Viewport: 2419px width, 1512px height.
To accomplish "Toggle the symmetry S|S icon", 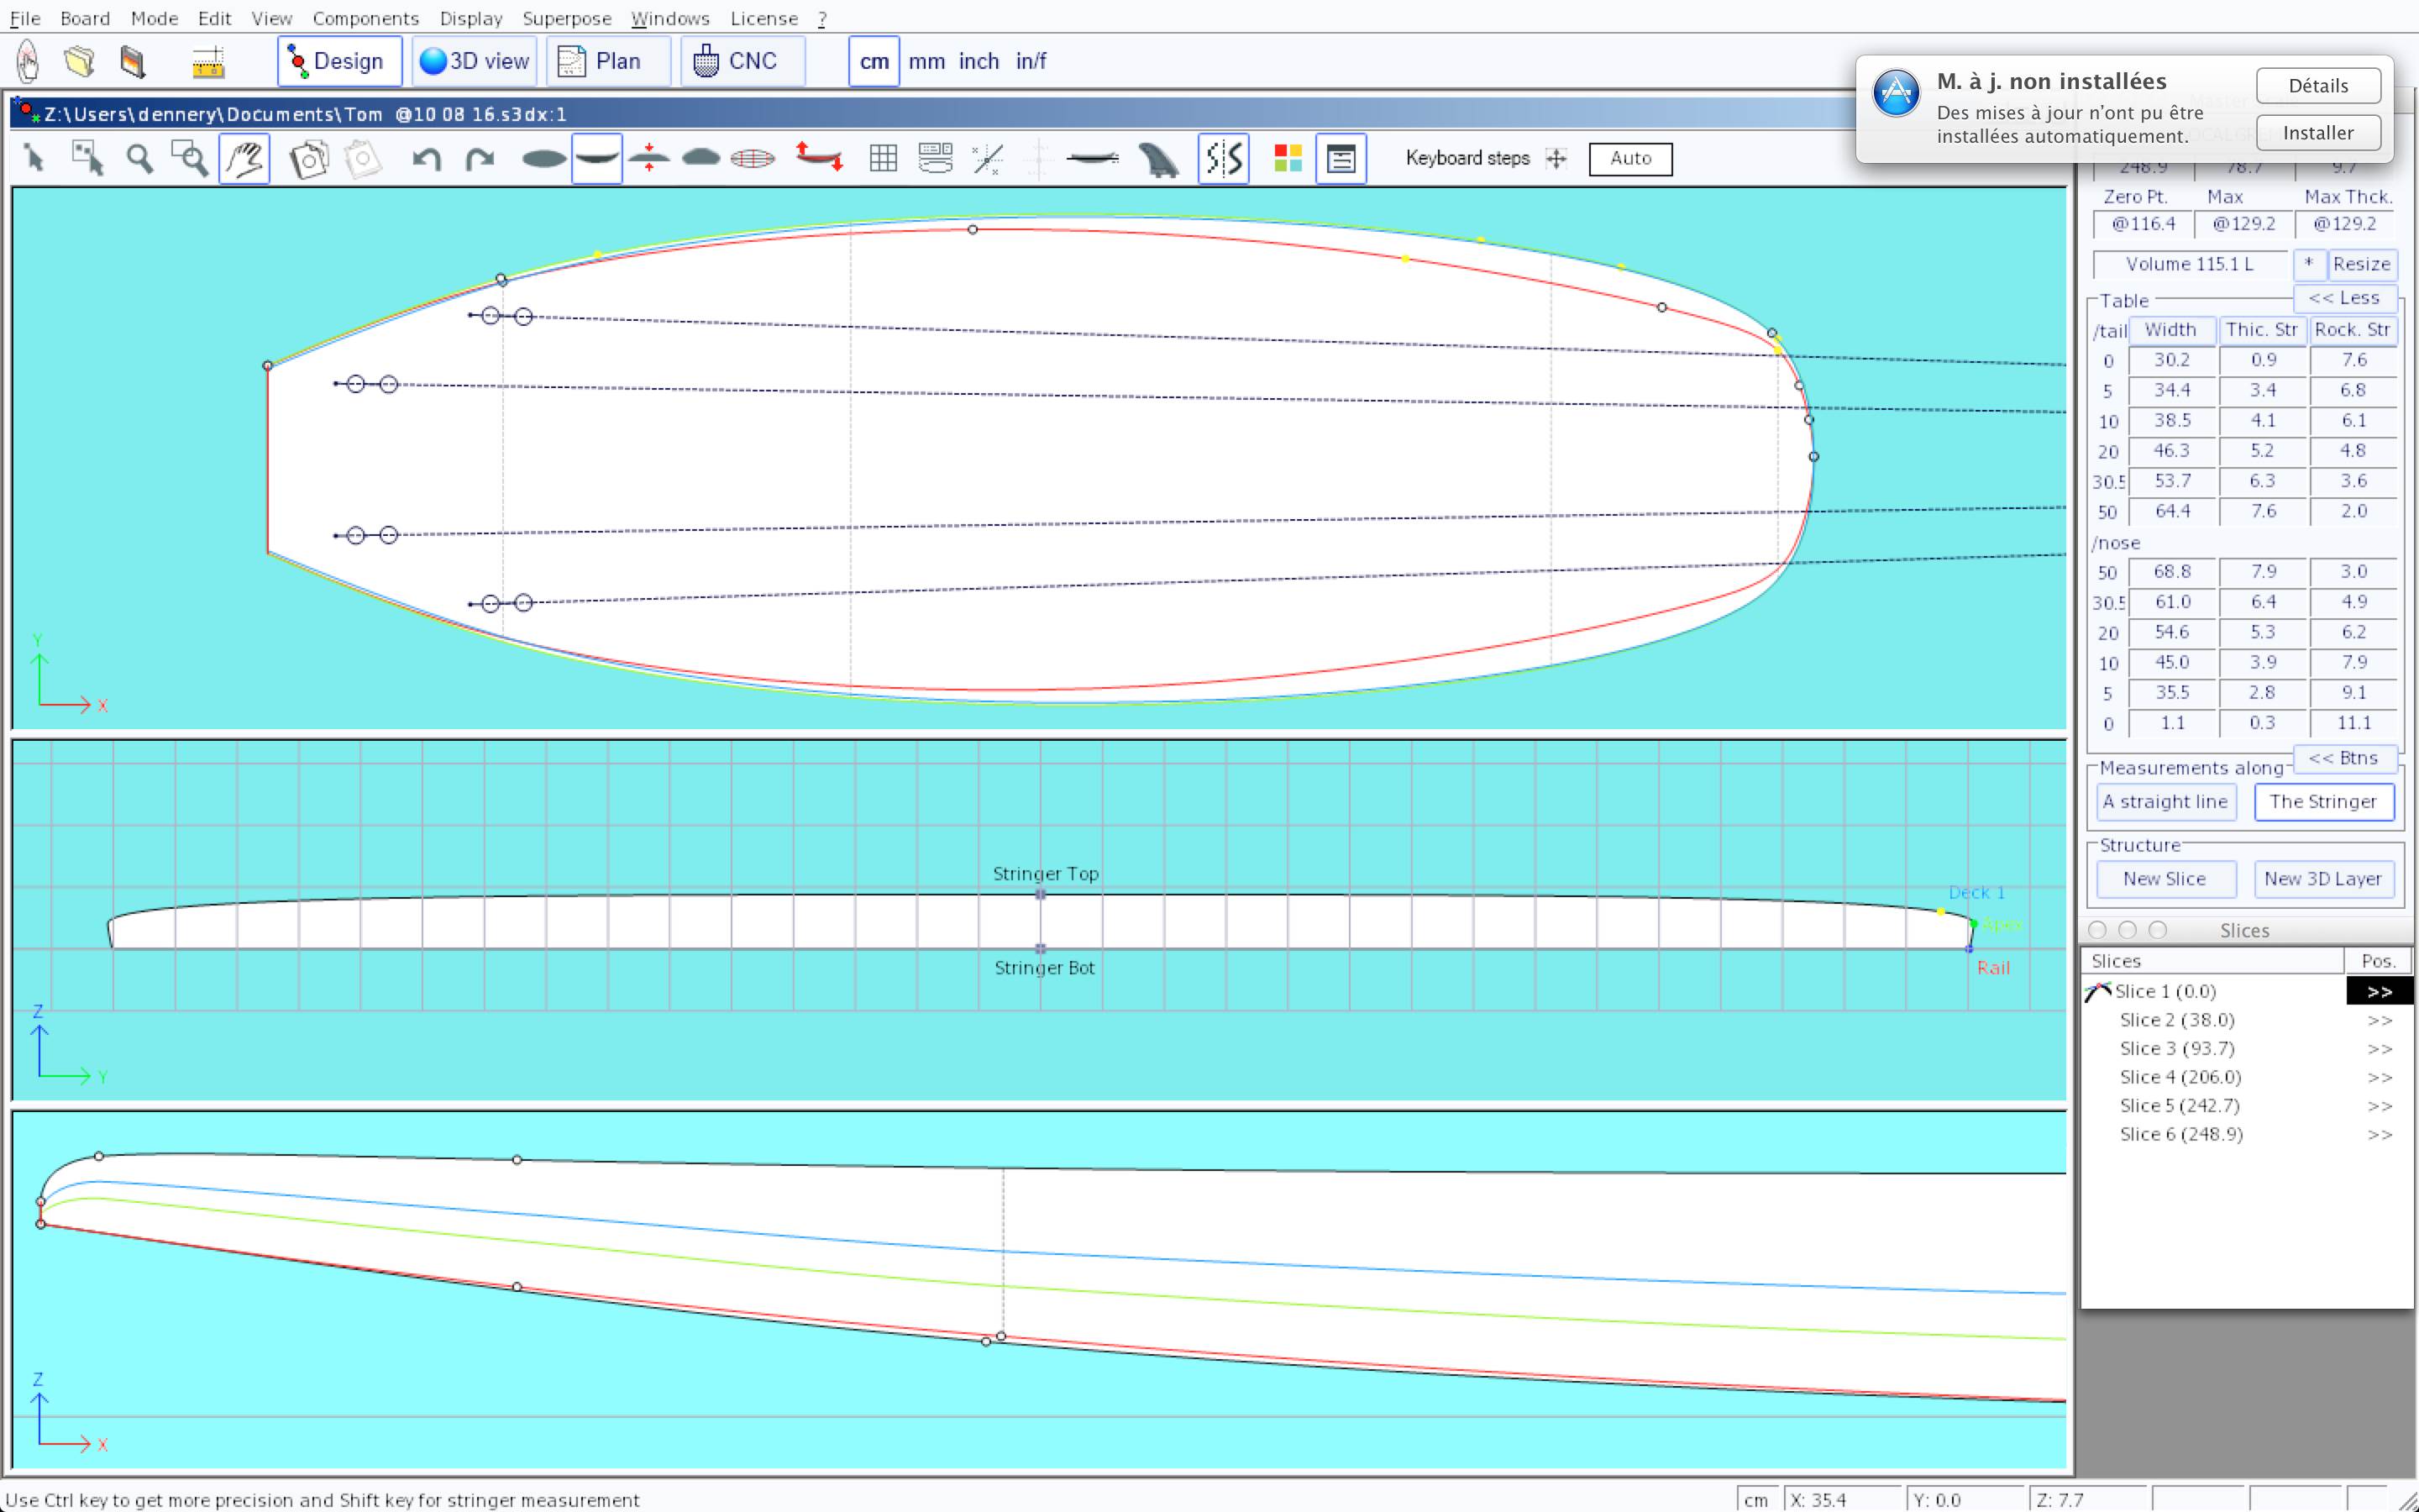I will point(1224,158).
